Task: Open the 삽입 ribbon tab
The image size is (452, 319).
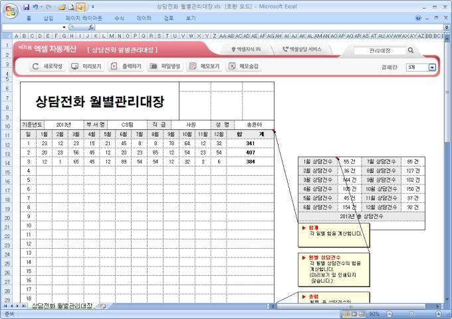Action: pos(49,19)
